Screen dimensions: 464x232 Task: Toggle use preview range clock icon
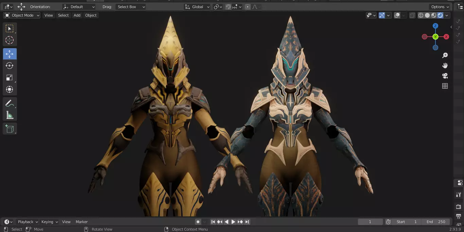point(388,222)
